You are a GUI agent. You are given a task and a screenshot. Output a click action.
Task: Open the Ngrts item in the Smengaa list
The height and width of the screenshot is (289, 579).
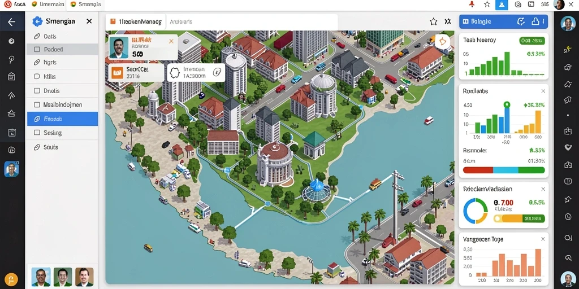(62, 63)
